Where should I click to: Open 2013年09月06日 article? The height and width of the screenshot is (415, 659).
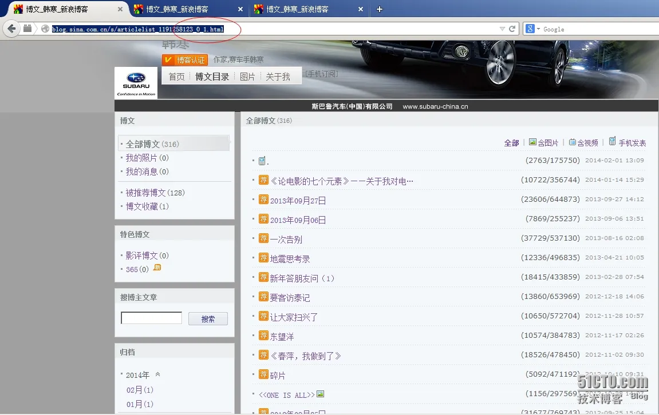click(298, 220)
